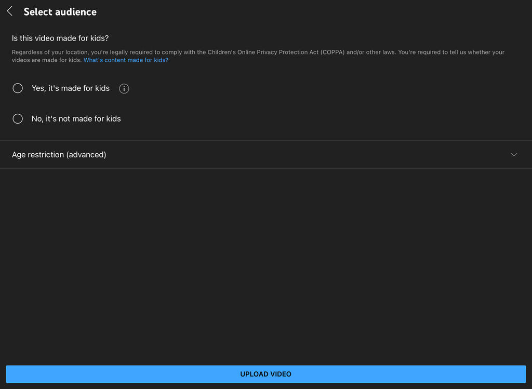Tap the word 'UPLOAD' on the bottom button
Viewport: 532px width, 389px height.
click(x=254, y=374)
